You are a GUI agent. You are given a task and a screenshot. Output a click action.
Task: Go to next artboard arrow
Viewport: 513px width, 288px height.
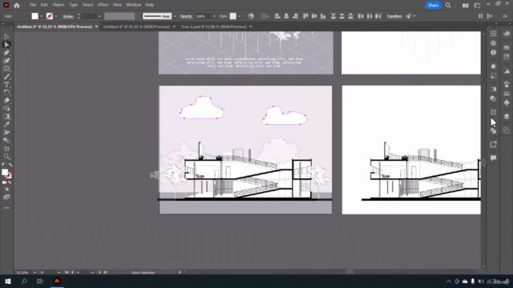pyautogui.click(x=99, y=272)
